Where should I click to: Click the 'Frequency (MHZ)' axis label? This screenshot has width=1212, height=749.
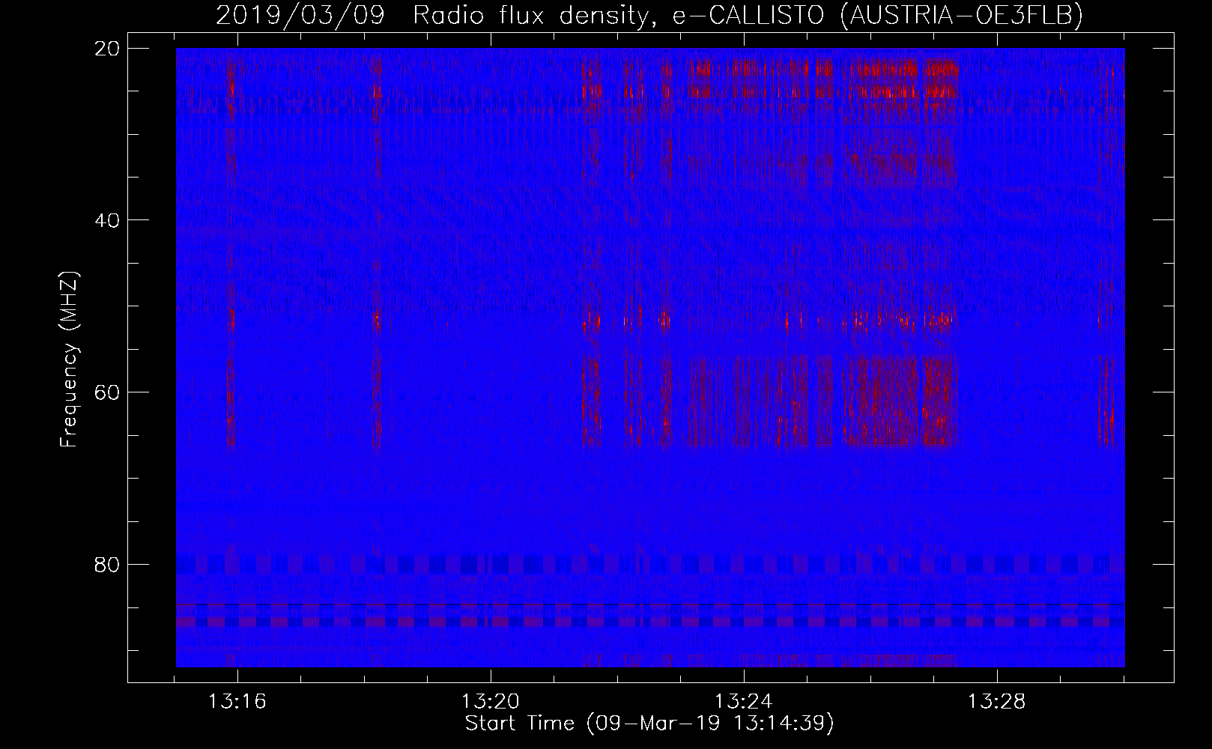(x=69, y=359)
